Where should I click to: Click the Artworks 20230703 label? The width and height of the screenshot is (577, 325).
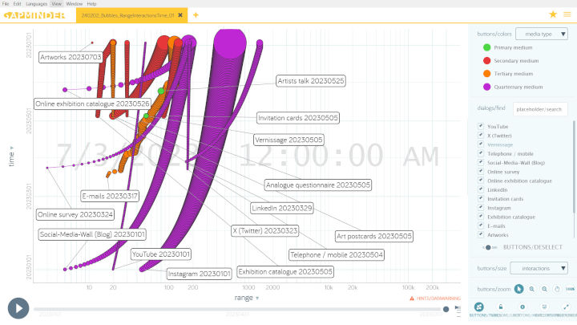(x=71, y=57)
